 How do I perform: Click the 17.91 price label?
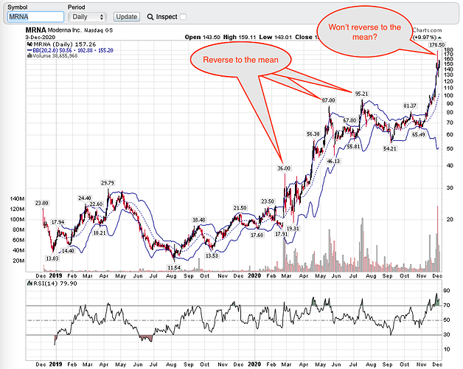281,234
